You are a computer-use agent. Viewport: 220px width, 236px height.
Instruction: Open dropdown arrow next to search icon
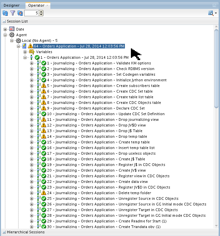[x=216, y=13]
